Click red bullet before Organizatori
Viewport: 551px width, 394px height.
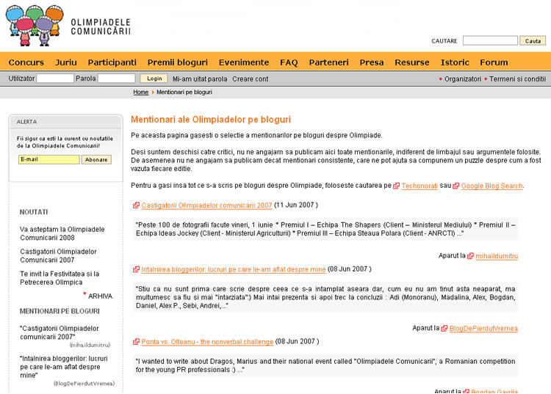pyautogui.click(x=440, y=79)
